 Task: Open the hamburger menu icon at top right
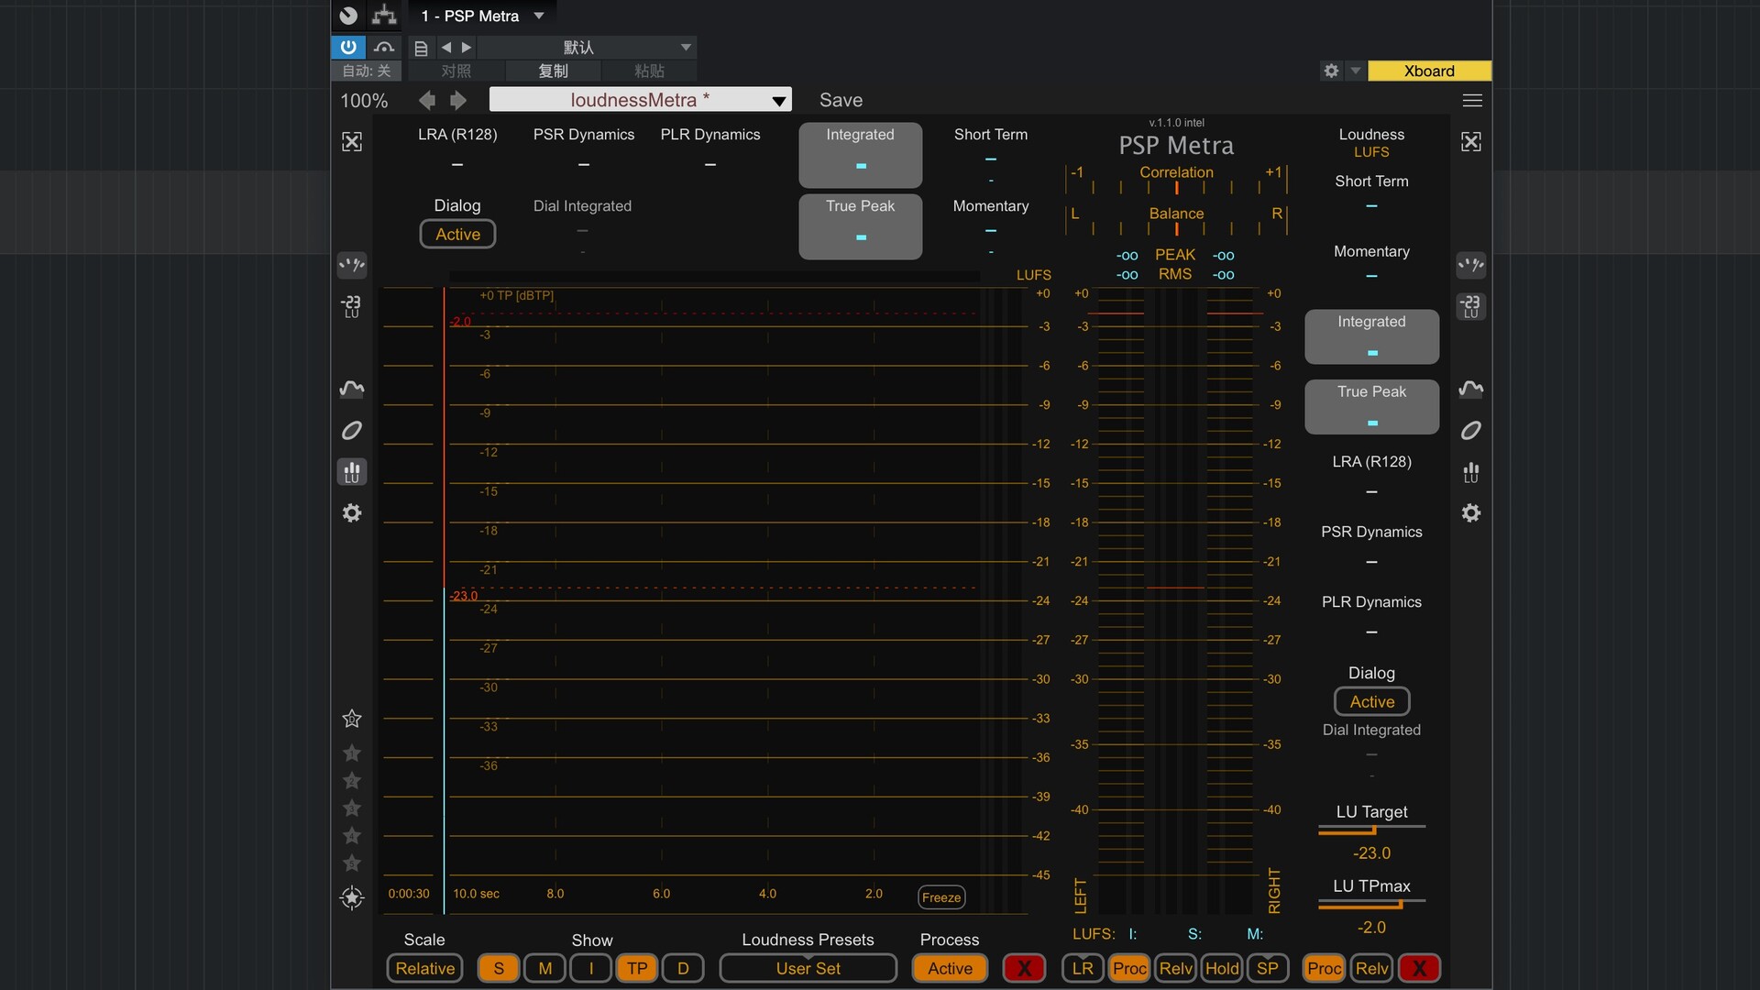point(1472,100)
